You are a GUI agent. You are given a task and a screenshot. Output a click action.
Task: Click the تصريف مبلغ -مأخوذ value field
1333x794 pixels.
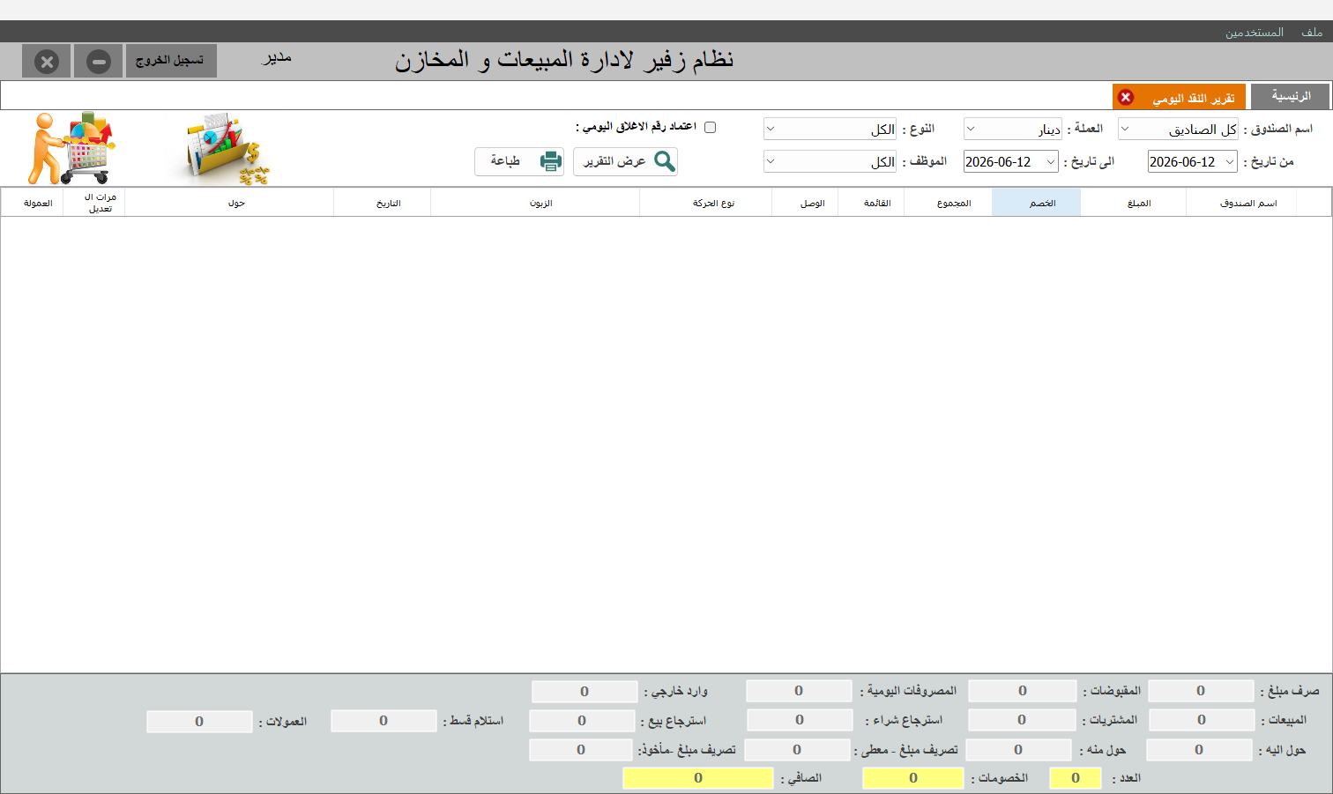(x=581, y=750)
